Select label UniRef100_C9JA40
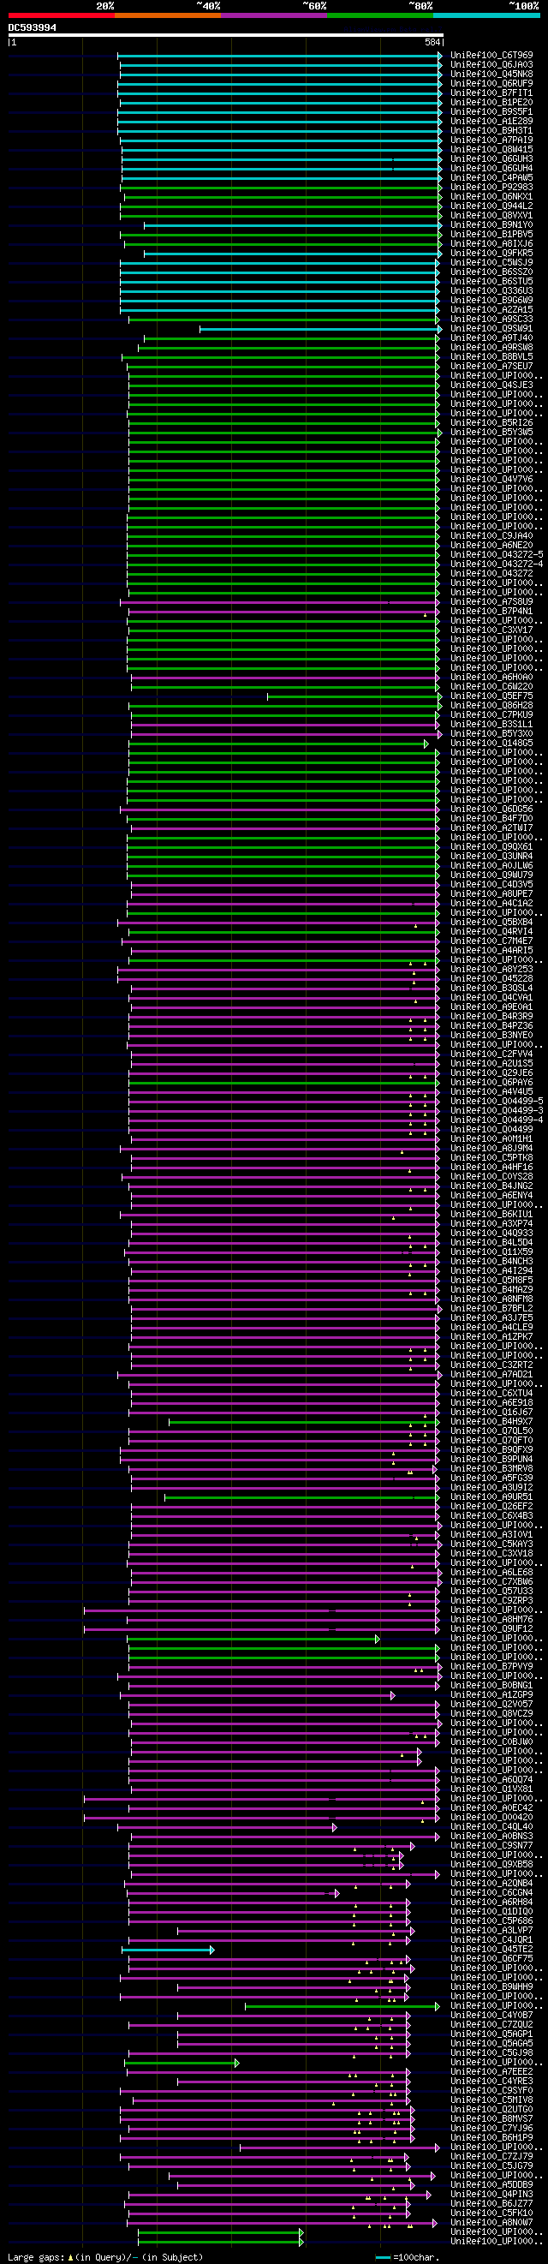The height and width of the screenshot is (2264, 548). click(491, 536)
